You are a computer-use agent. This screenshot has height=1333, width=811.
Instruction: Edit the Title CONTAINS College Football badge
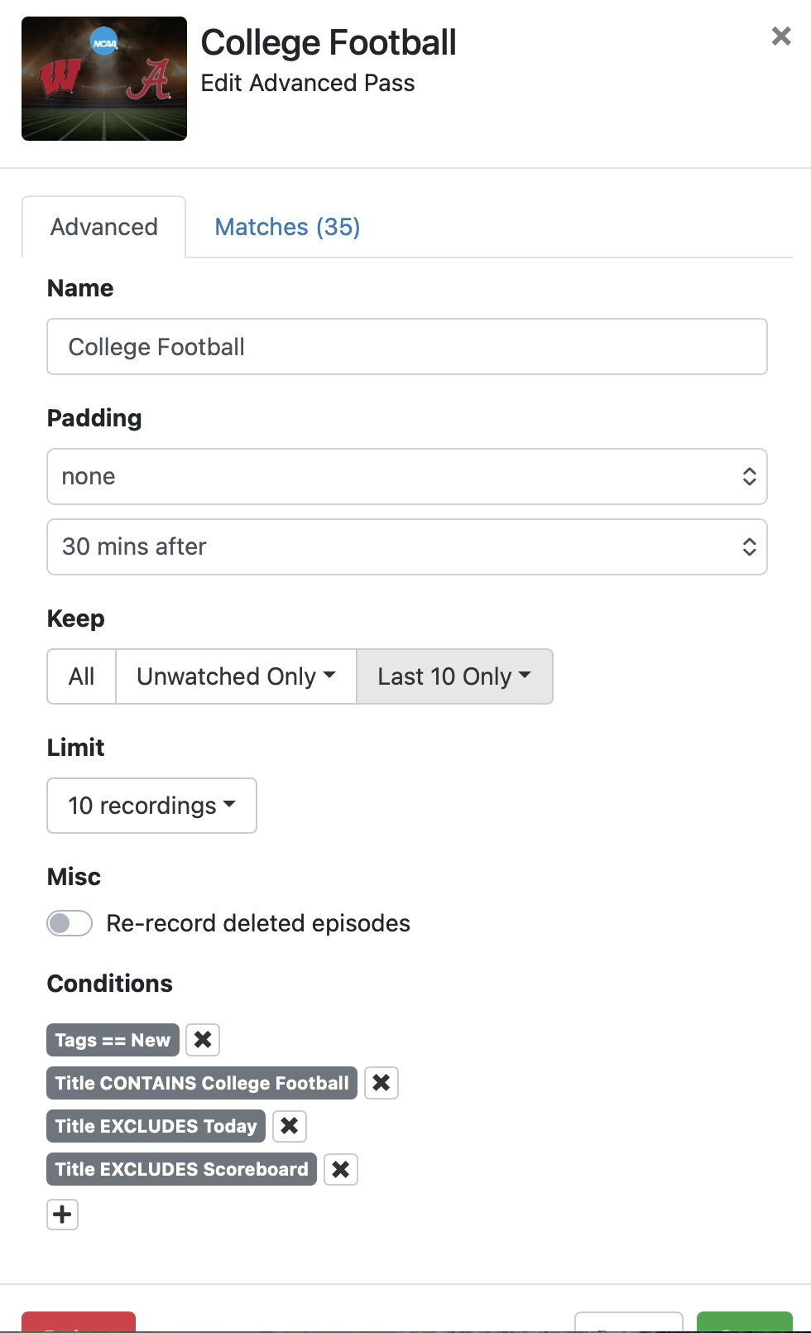click(x=202, y=1083)
